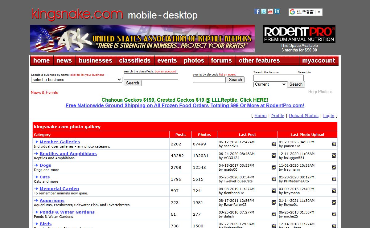Open the Aquariums category link
This screenshot has width=370, height=228.
52,200
